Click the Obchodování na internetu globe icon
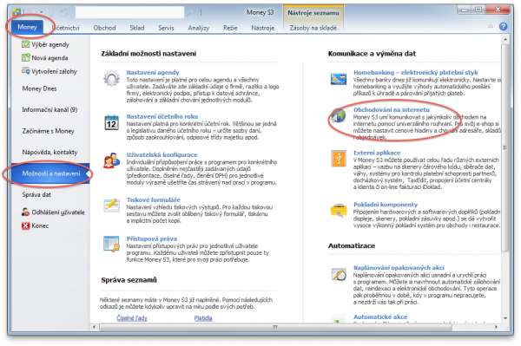Viewport: 521px width, 346px height. pyautogui.click(x=339, y=115)
